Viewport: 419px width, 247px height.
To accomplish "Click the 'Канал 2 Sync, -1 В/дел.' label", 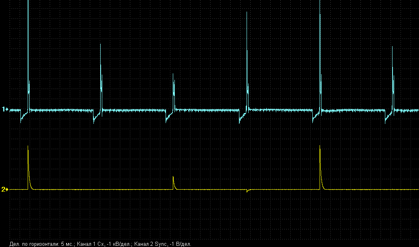I will click(163, 243).
